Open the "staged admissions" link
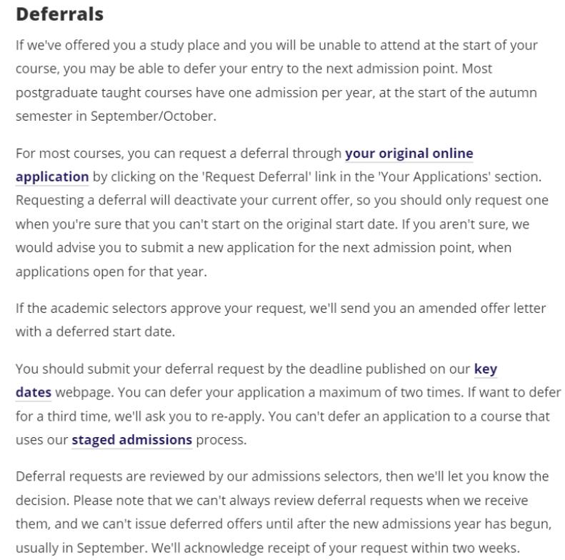565x560 pixels. click(x=131, y=440)
